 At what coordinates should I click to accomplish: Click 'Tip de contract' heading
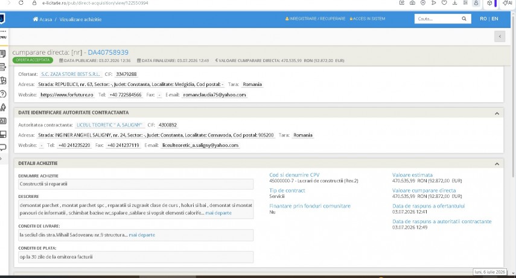tap(287, 191)
